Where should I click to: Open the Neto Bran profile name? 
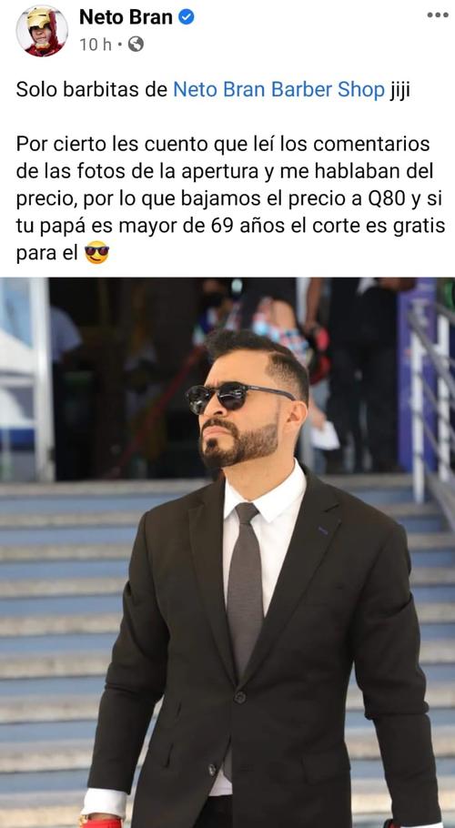pyautogui.click(x=126, y=17)
